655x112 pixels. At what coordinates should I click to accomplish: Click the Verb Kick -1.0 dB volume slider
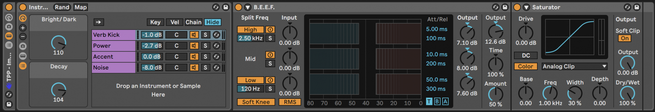point(152,35)
